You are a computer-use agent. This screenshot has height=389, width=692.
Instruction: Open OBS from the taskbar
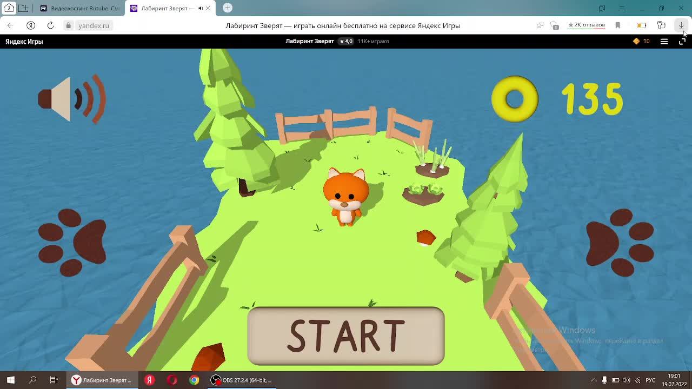(x=242, y=380)
